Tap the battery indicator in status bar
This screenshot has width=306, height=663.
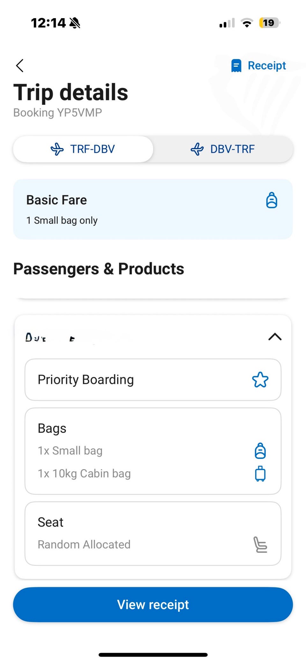coord(269,23)
